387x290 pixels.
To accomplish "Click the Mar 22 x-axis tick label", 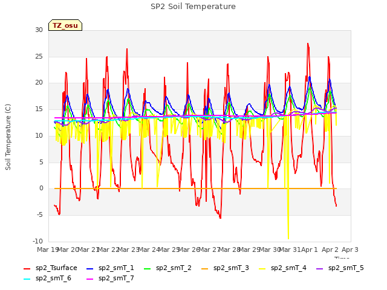I will 108,250.
